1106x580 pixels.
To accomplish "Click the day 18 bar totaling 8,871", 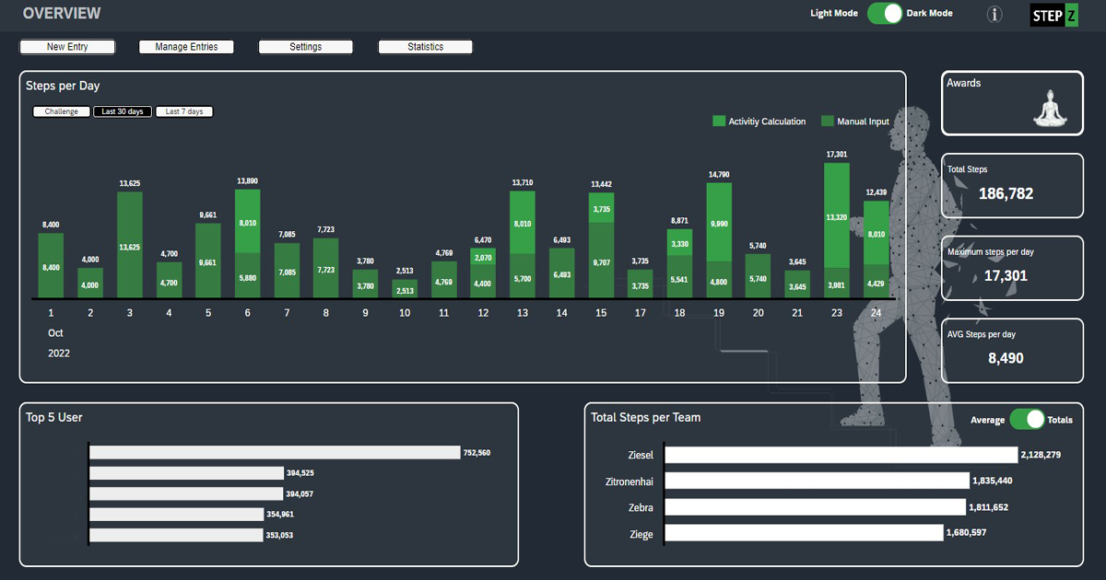I will (680, 263).
